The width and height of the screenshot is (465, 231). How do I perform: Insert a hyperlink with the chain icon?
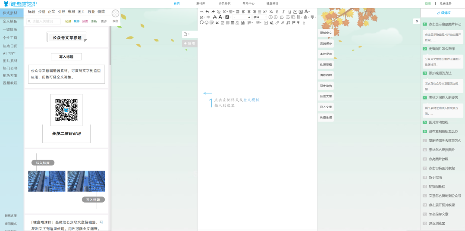tap(277, 22)
